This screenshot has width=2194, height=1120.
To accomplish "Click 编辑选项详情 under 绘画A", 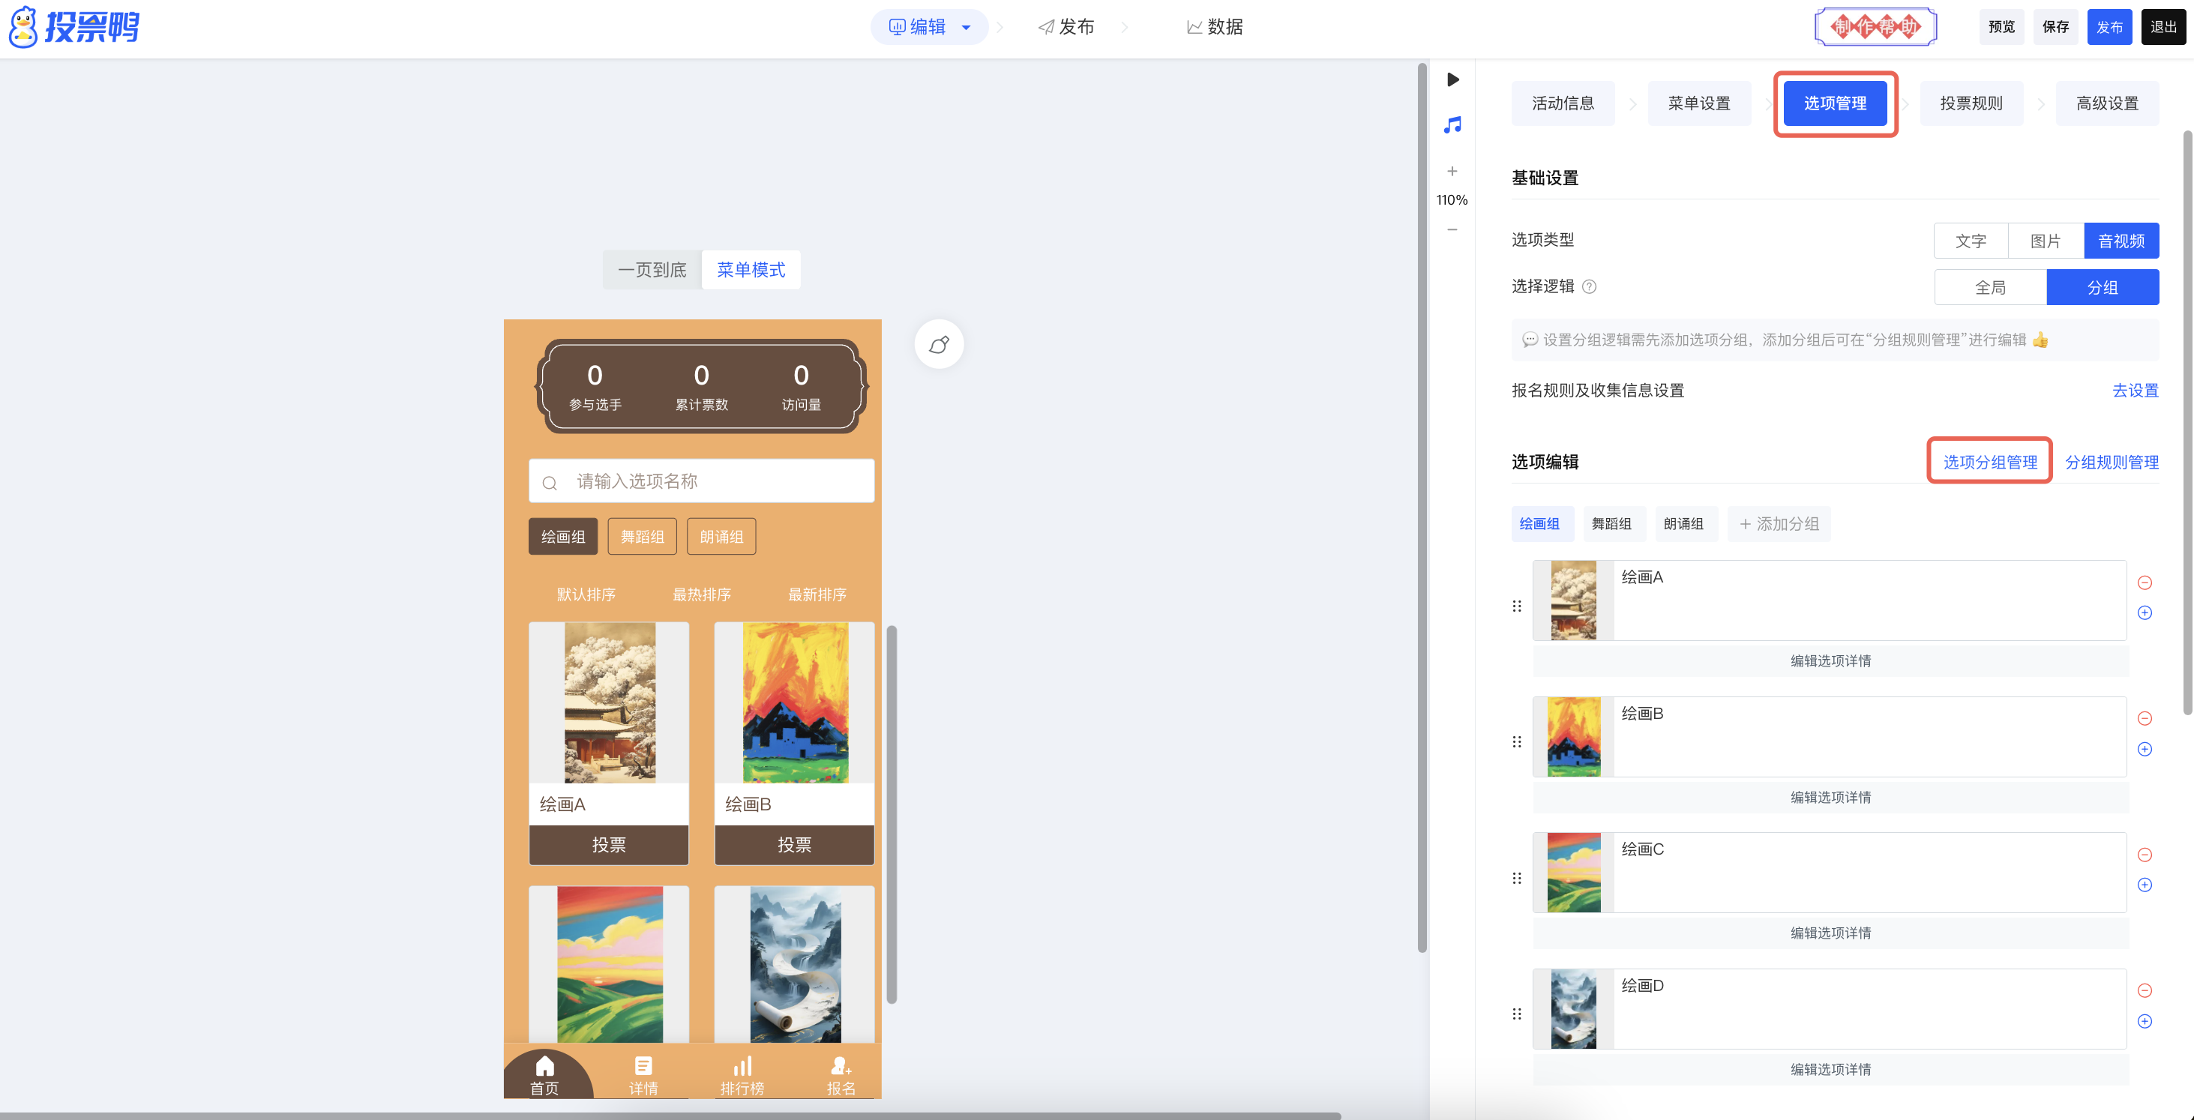I will [x=1831, y=661].
